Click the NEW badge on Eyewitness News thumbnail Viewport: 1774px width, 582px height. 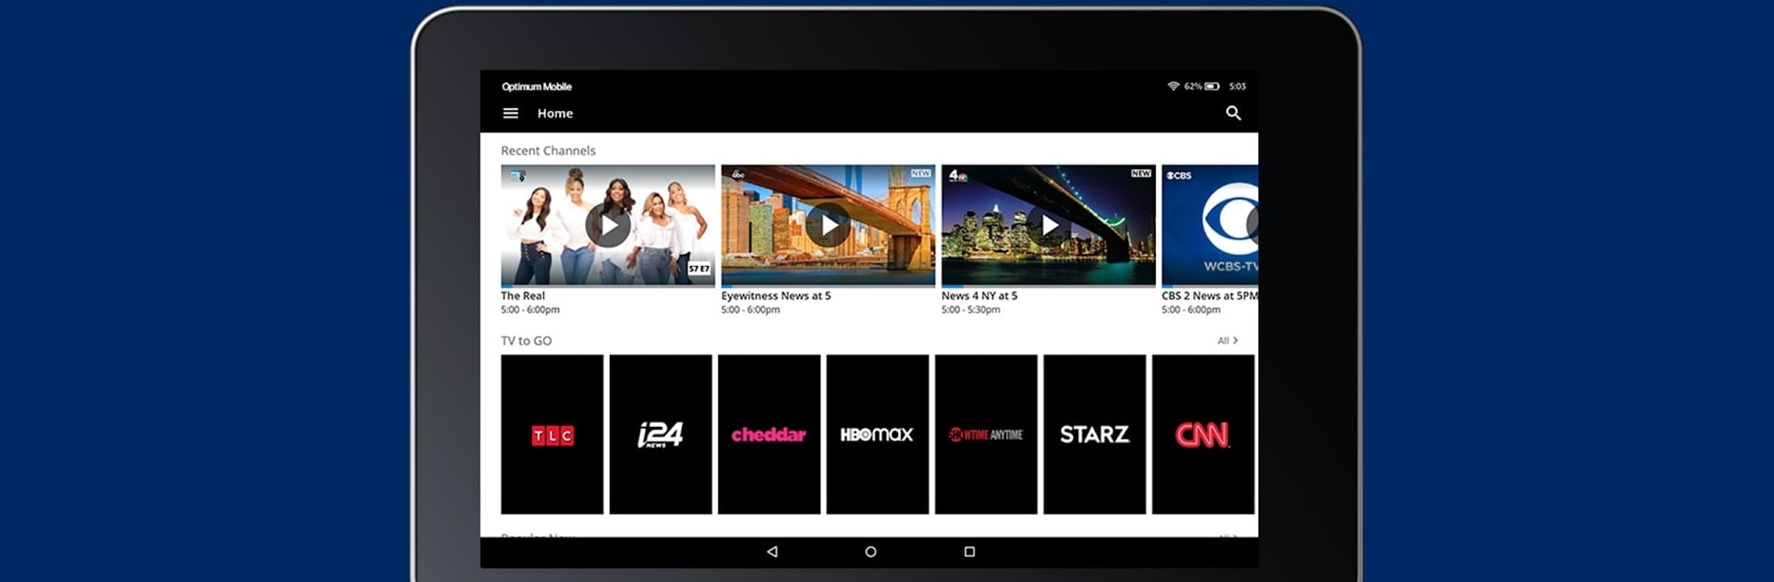921,174
